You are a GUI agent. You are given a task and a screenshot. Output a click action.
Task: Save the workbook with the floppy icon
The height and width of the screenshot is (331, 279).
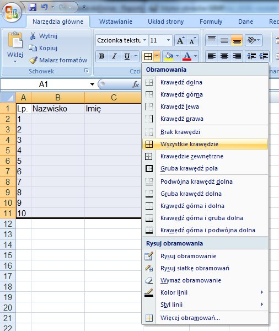(x=33, y=7)
